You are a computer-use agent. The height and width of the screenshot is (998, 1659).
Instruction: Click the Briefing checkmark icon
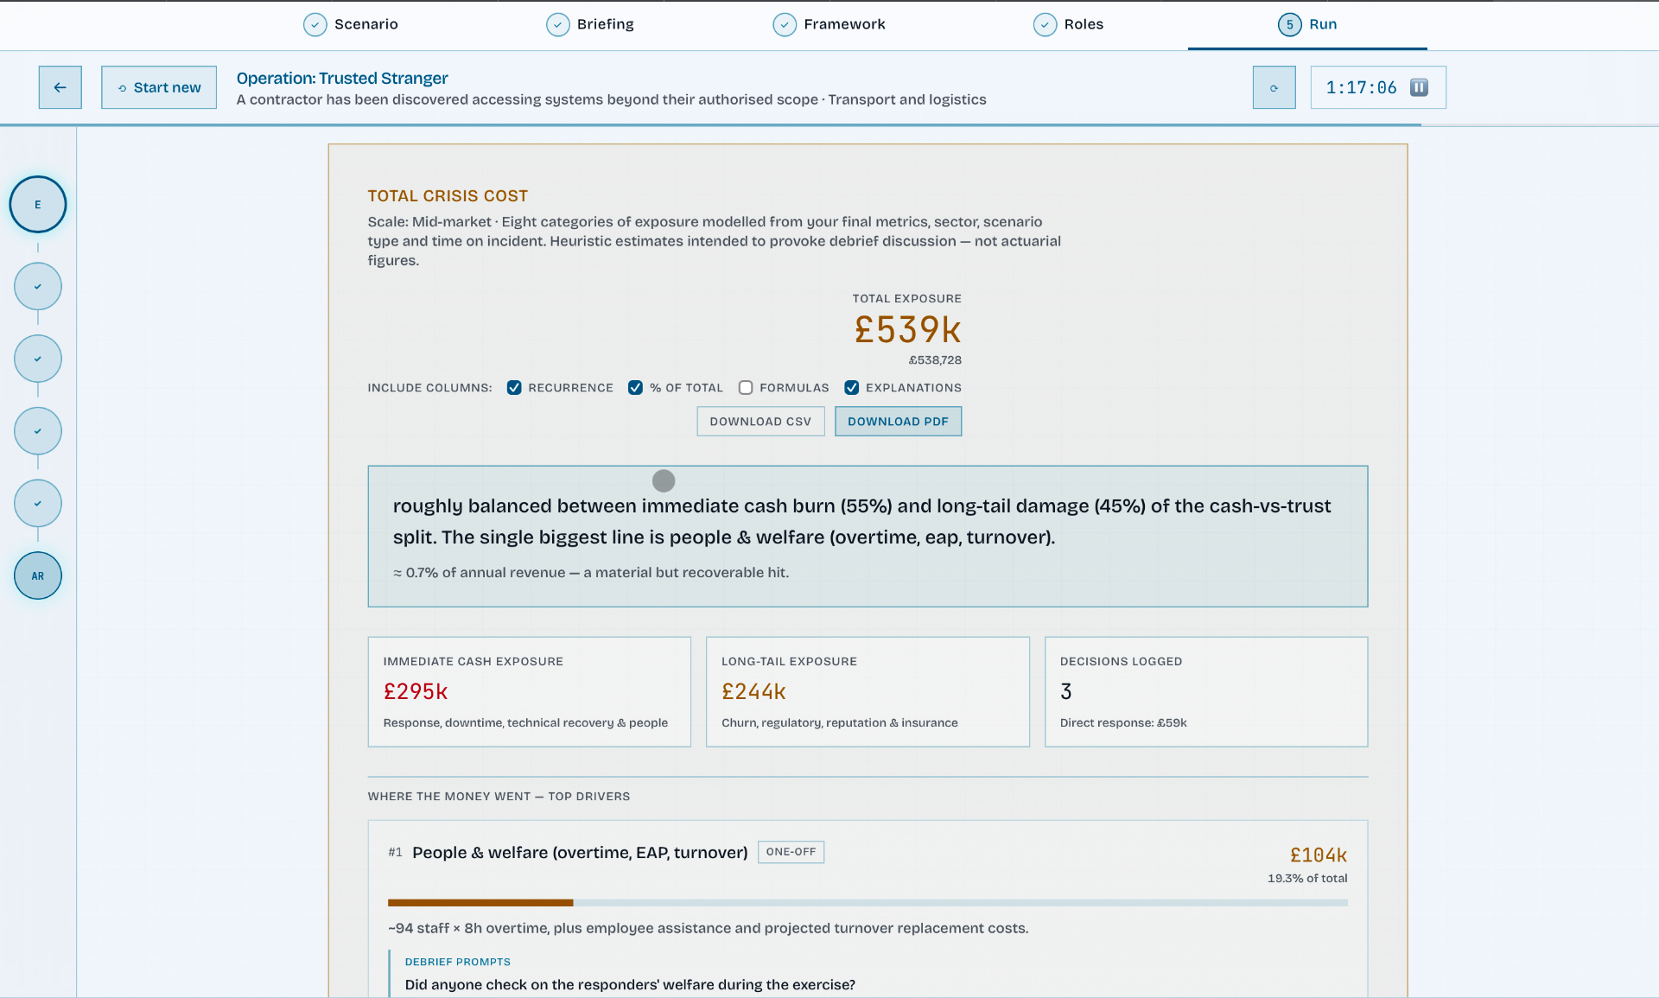click(558, 24)
